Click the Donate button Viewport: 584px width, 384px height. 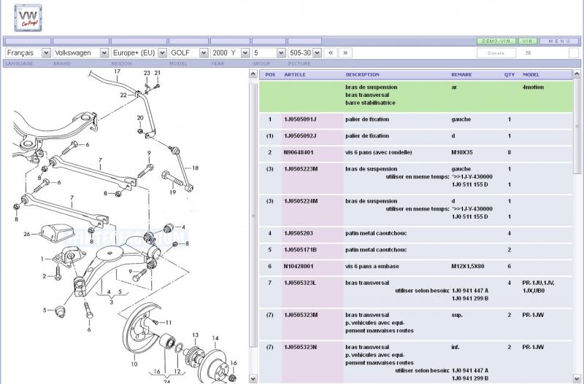tap(496, 53)
